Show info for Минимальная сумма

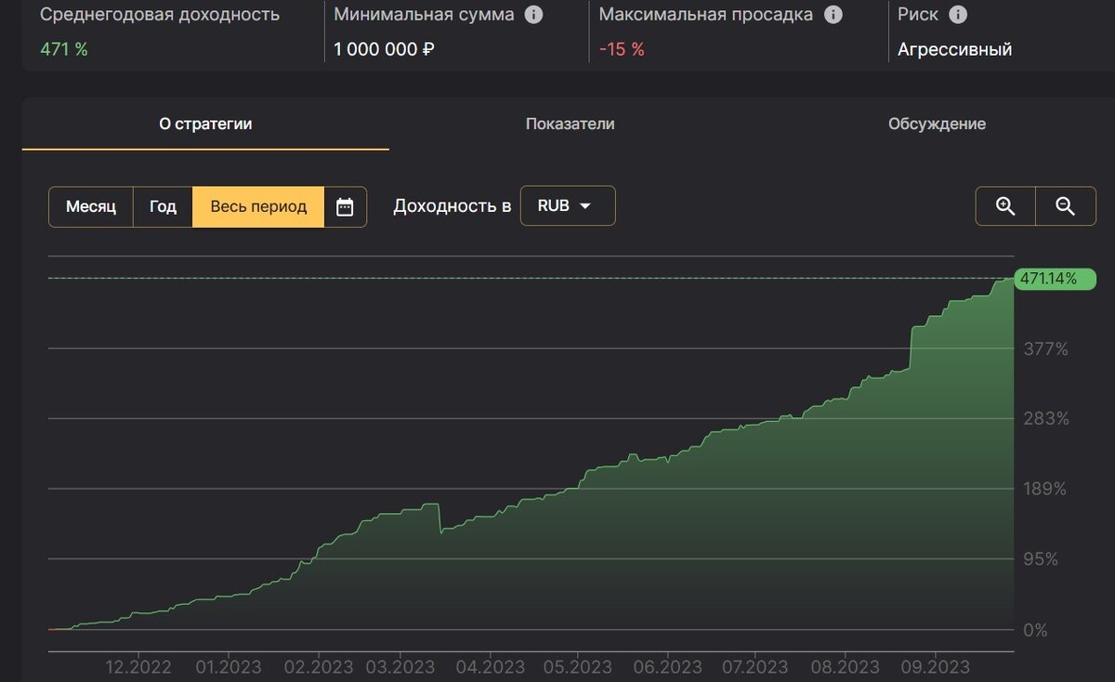(x=533, y=15)
